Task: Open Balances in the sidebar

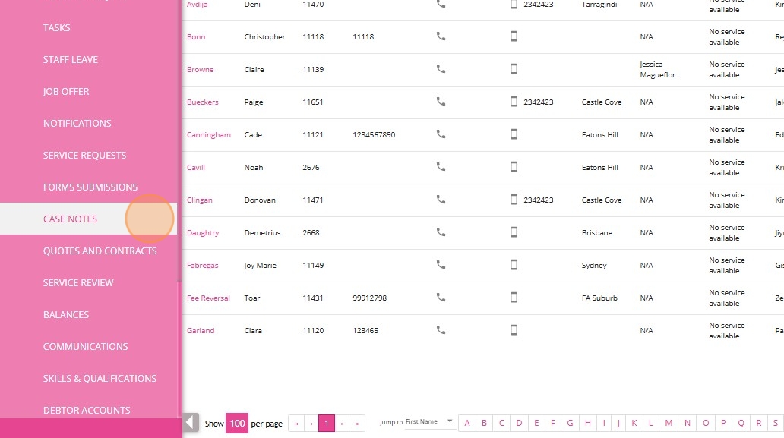Action: click(x=66, y=314)
